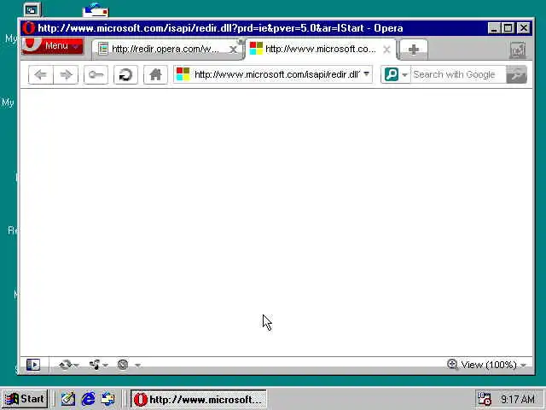
Task: Go to the home page via house icon
Action: (x=155, y=74)
